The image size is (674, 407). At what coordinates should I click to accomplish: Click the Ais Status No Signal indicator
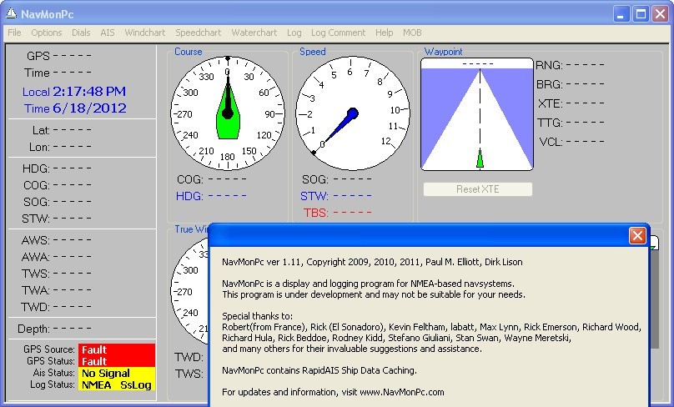(117, 373)
